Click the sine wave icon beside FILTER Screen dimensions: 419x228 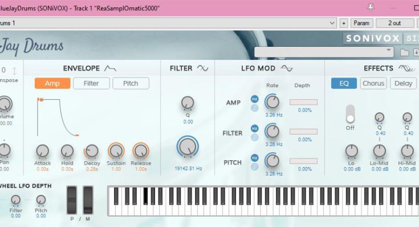tap(203, 68)
